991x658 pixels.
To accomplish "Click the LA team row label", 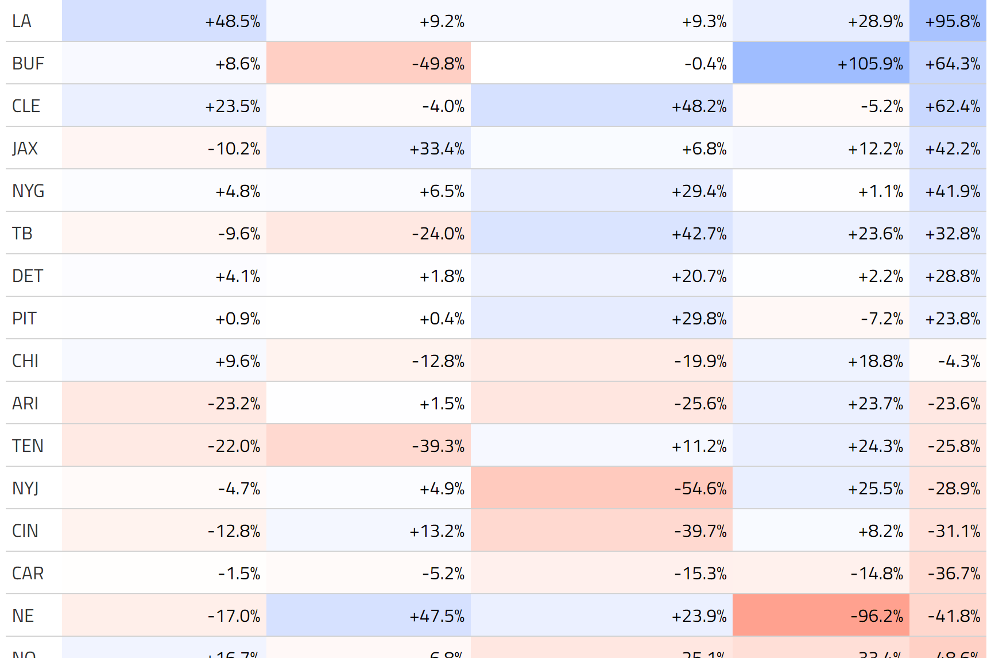I will pos(22,21).
